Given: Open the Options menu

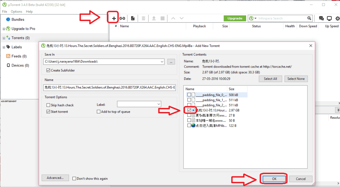Looking at the screenshot, I should 16,12.
